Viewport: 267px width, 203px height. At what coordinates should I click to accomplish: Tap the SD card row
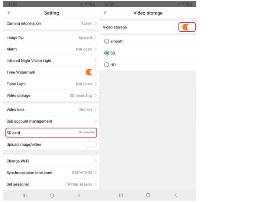[x=51, y=133]
